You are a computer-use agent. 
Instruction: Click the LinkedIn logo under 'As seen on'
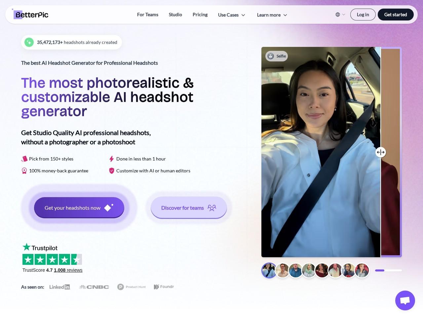[x=59, y=287]
